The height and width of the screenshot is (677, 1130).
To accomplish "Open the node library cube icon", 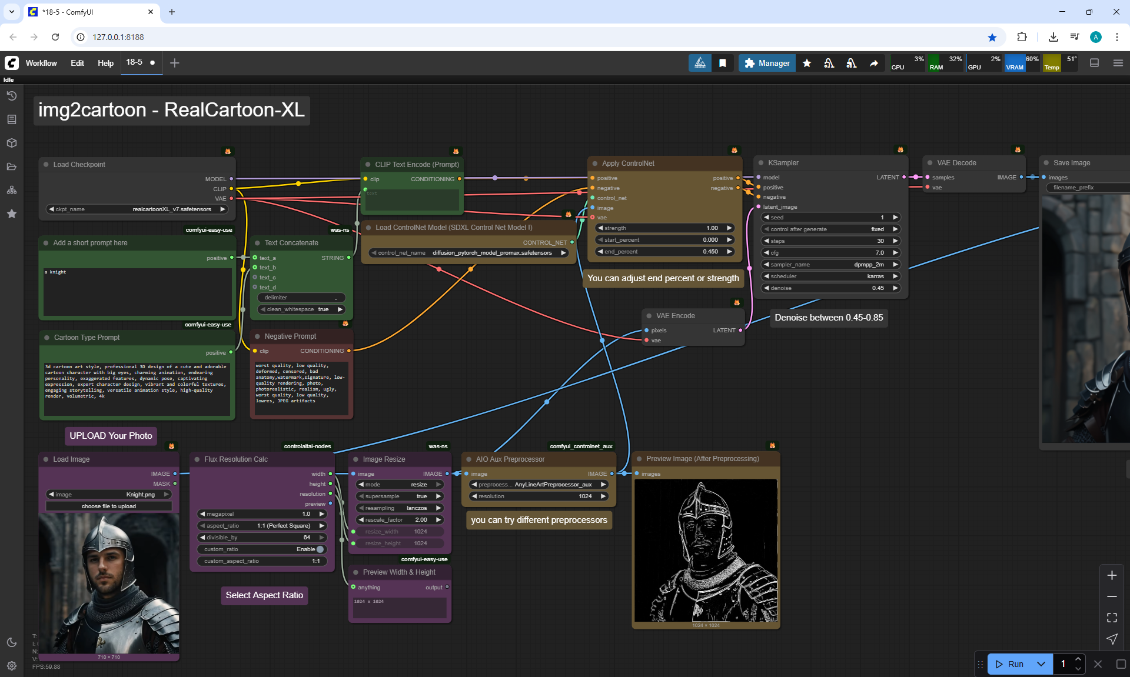I will pyautogui.click(x=12, y=143).
